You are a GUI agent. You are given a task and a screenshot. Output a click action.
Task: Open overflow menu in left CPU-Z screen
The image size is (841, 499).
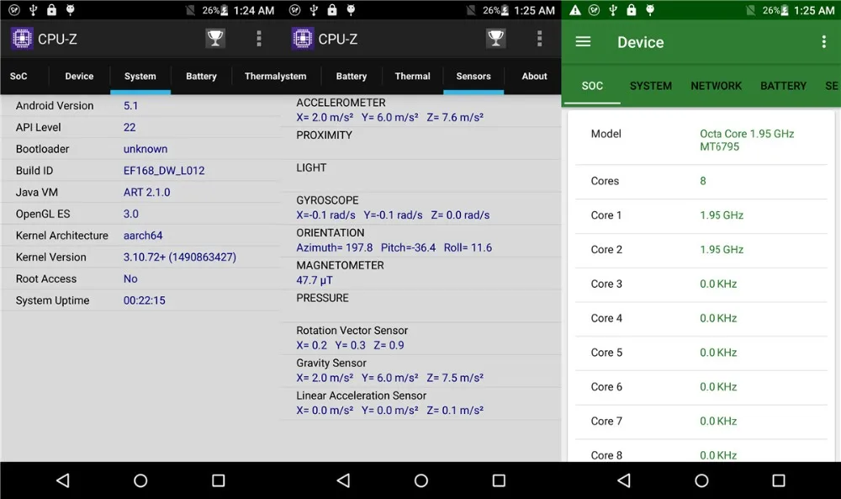[x=259, y=39]
